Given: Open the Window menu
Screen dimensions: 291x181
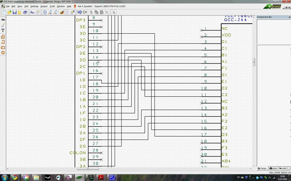Looking at the screenshot, I should tap(61, 6).
